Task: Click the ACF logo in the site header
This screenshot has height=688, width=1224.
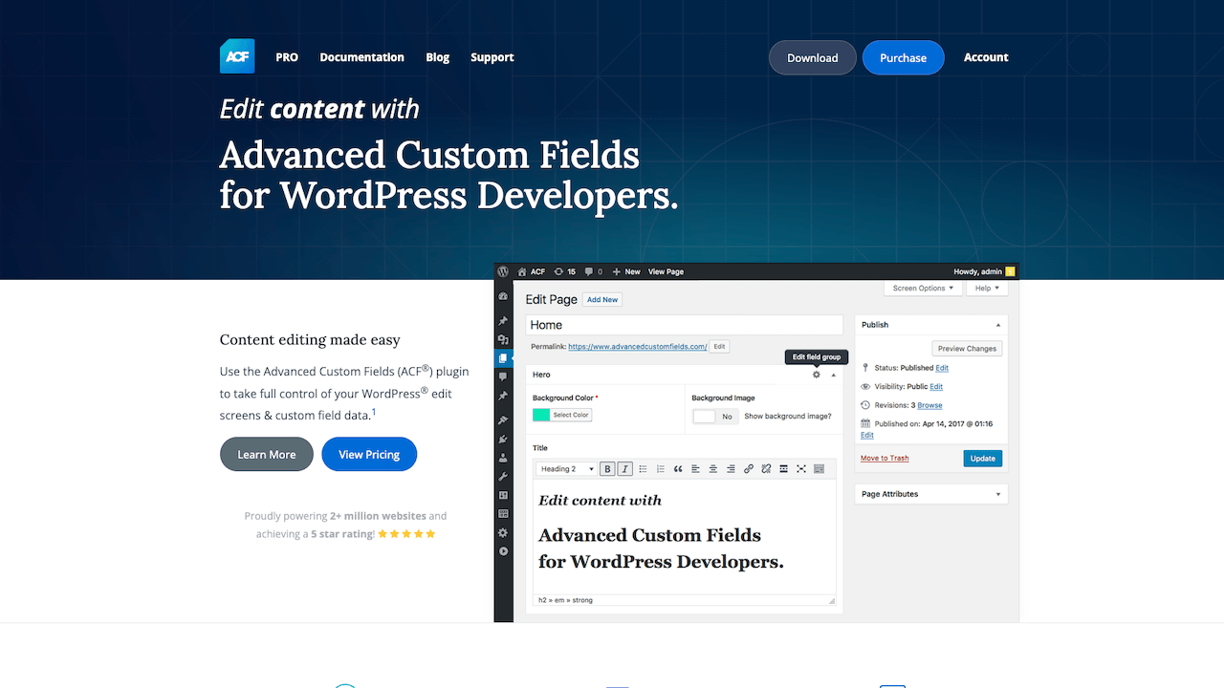Action: 237,56
